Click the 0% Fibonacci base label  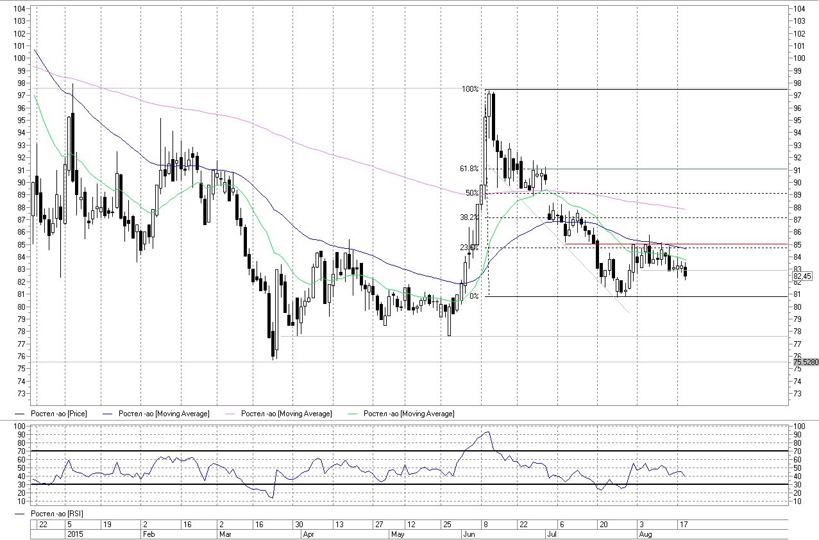tap(474, 296)
